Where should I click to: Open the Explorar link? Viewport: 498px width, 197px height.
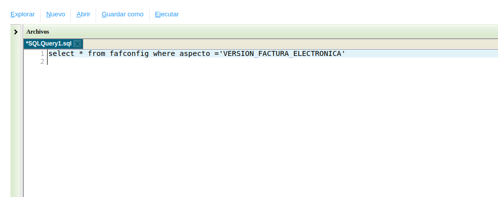click(x=23, y=14)
